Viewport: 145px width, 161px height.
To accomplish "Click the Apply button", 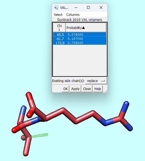I will pyautogui.click(x=75, y=89).
